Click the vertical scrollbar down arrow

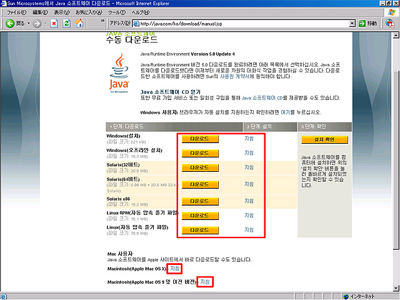[396, 288]
